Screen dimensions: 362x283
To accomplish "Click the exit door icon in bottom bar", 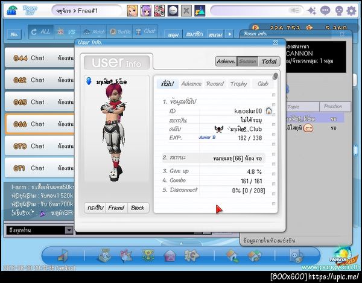I will click(x=63, y=256).
